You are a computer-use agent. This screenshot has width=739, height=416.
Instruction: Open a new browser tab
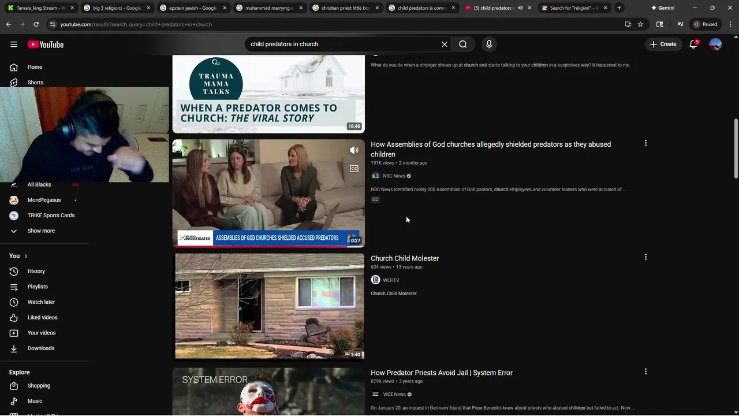pos(619,8)
